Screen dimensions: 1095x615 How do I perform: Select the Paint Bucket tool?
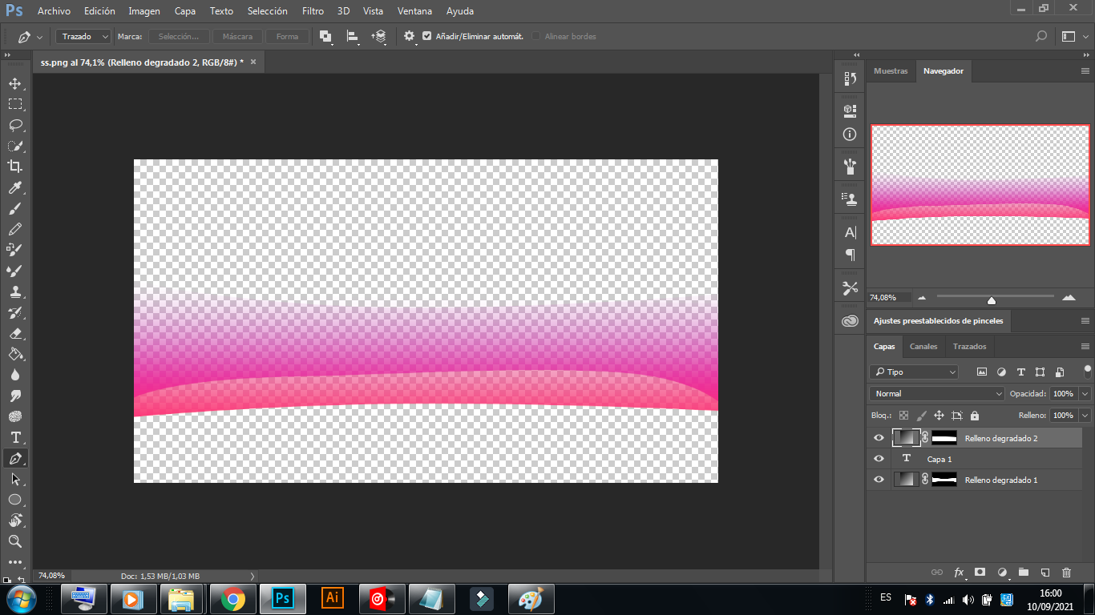coord(15,354)
